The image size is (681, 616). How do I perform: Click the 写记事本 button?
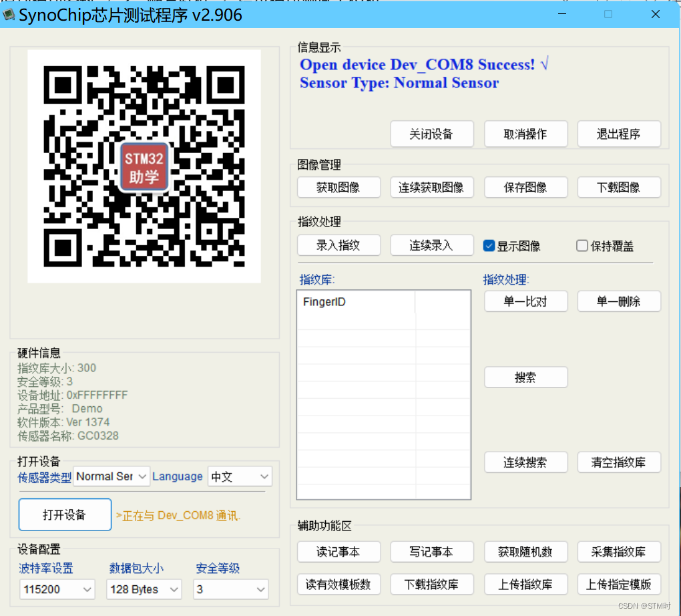tap(432, 552)
